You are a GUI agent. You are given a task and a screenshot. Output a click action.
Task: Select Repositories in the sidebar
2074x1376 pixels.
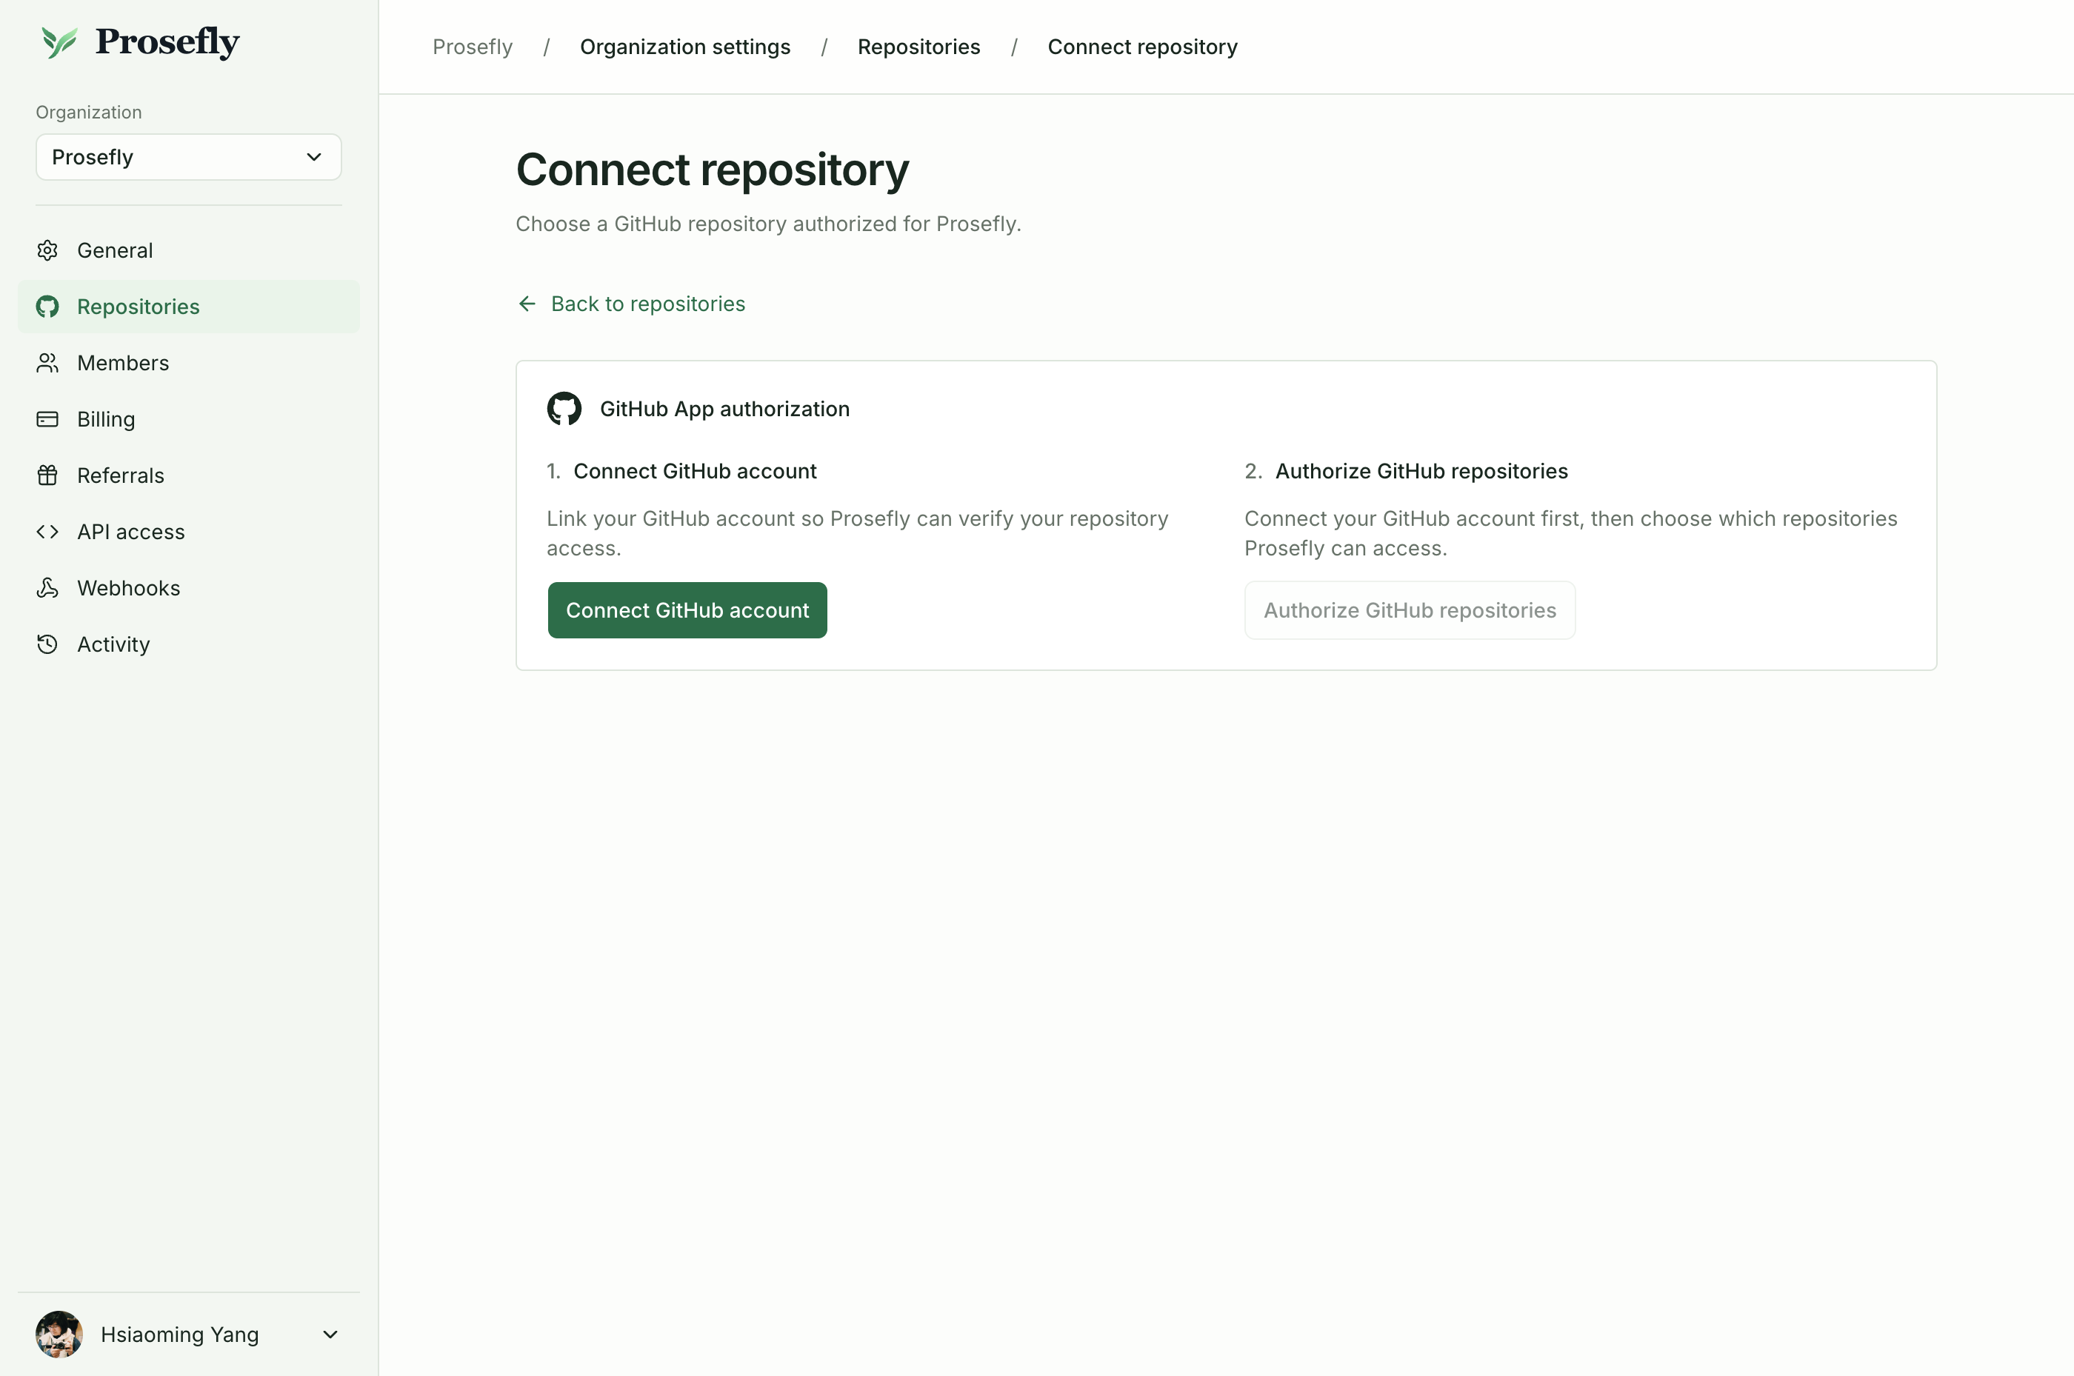point(189,307)
